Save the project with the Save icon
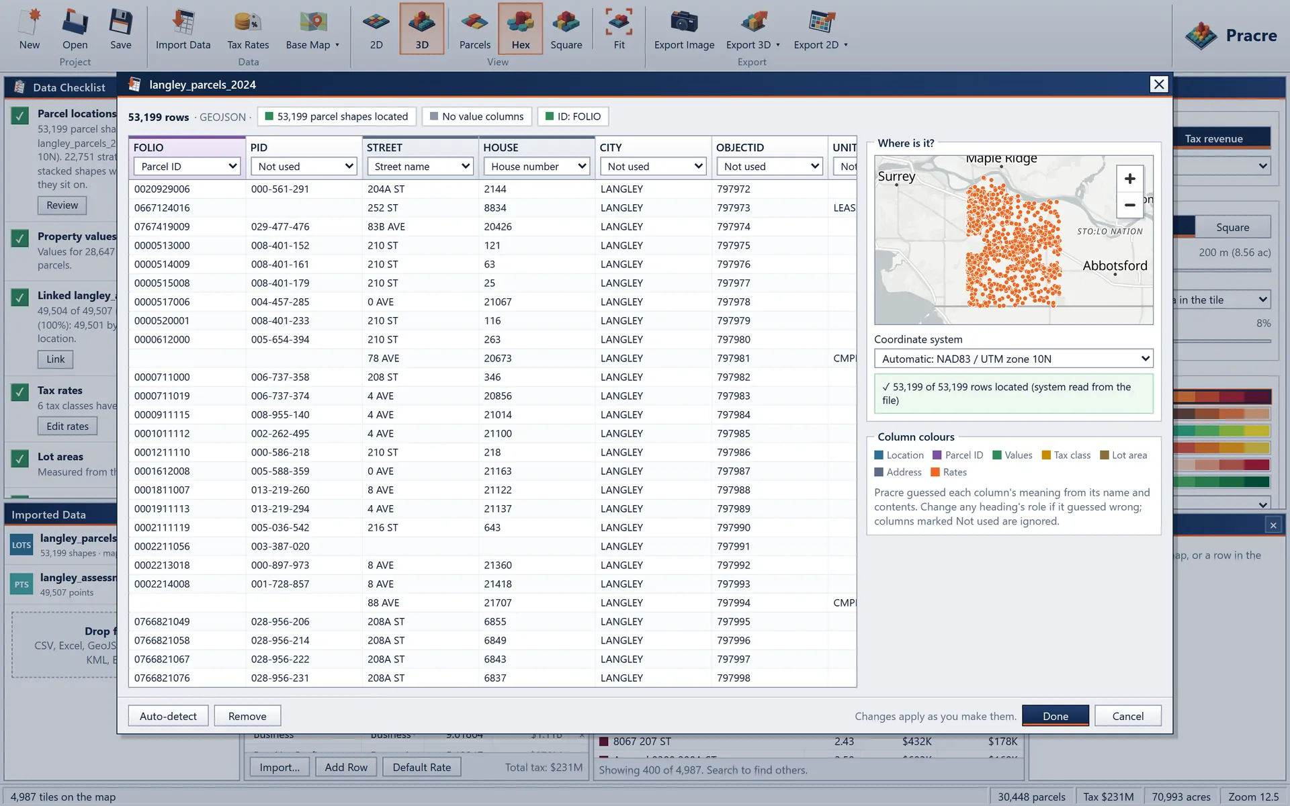Viewport: 1290px width, 806px height. 120,30
